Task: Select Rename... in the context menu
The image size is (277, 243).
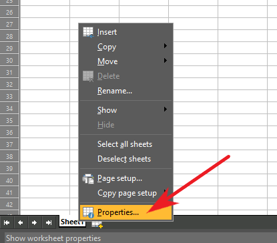Action: pos(126,91)
